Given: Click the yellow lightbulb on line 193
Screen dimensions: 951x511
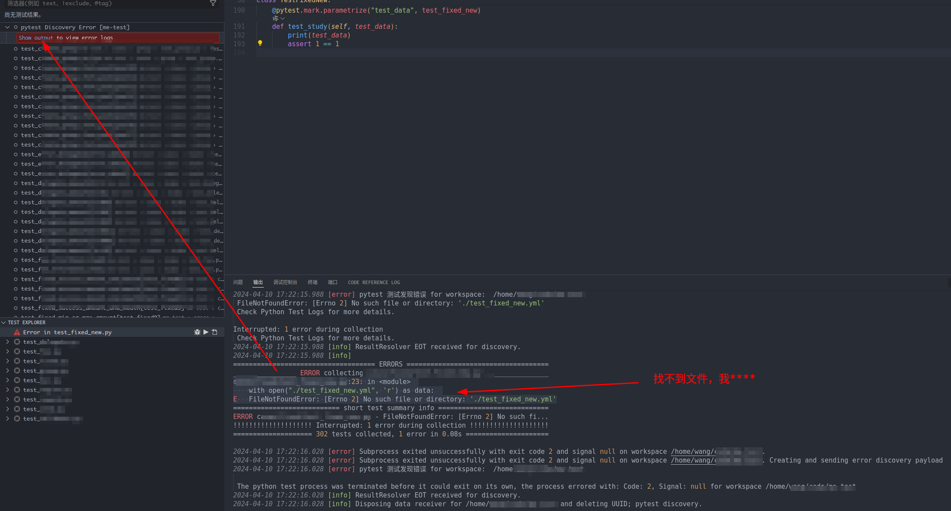Looking at the screenshot, I should tap(260, 43).
